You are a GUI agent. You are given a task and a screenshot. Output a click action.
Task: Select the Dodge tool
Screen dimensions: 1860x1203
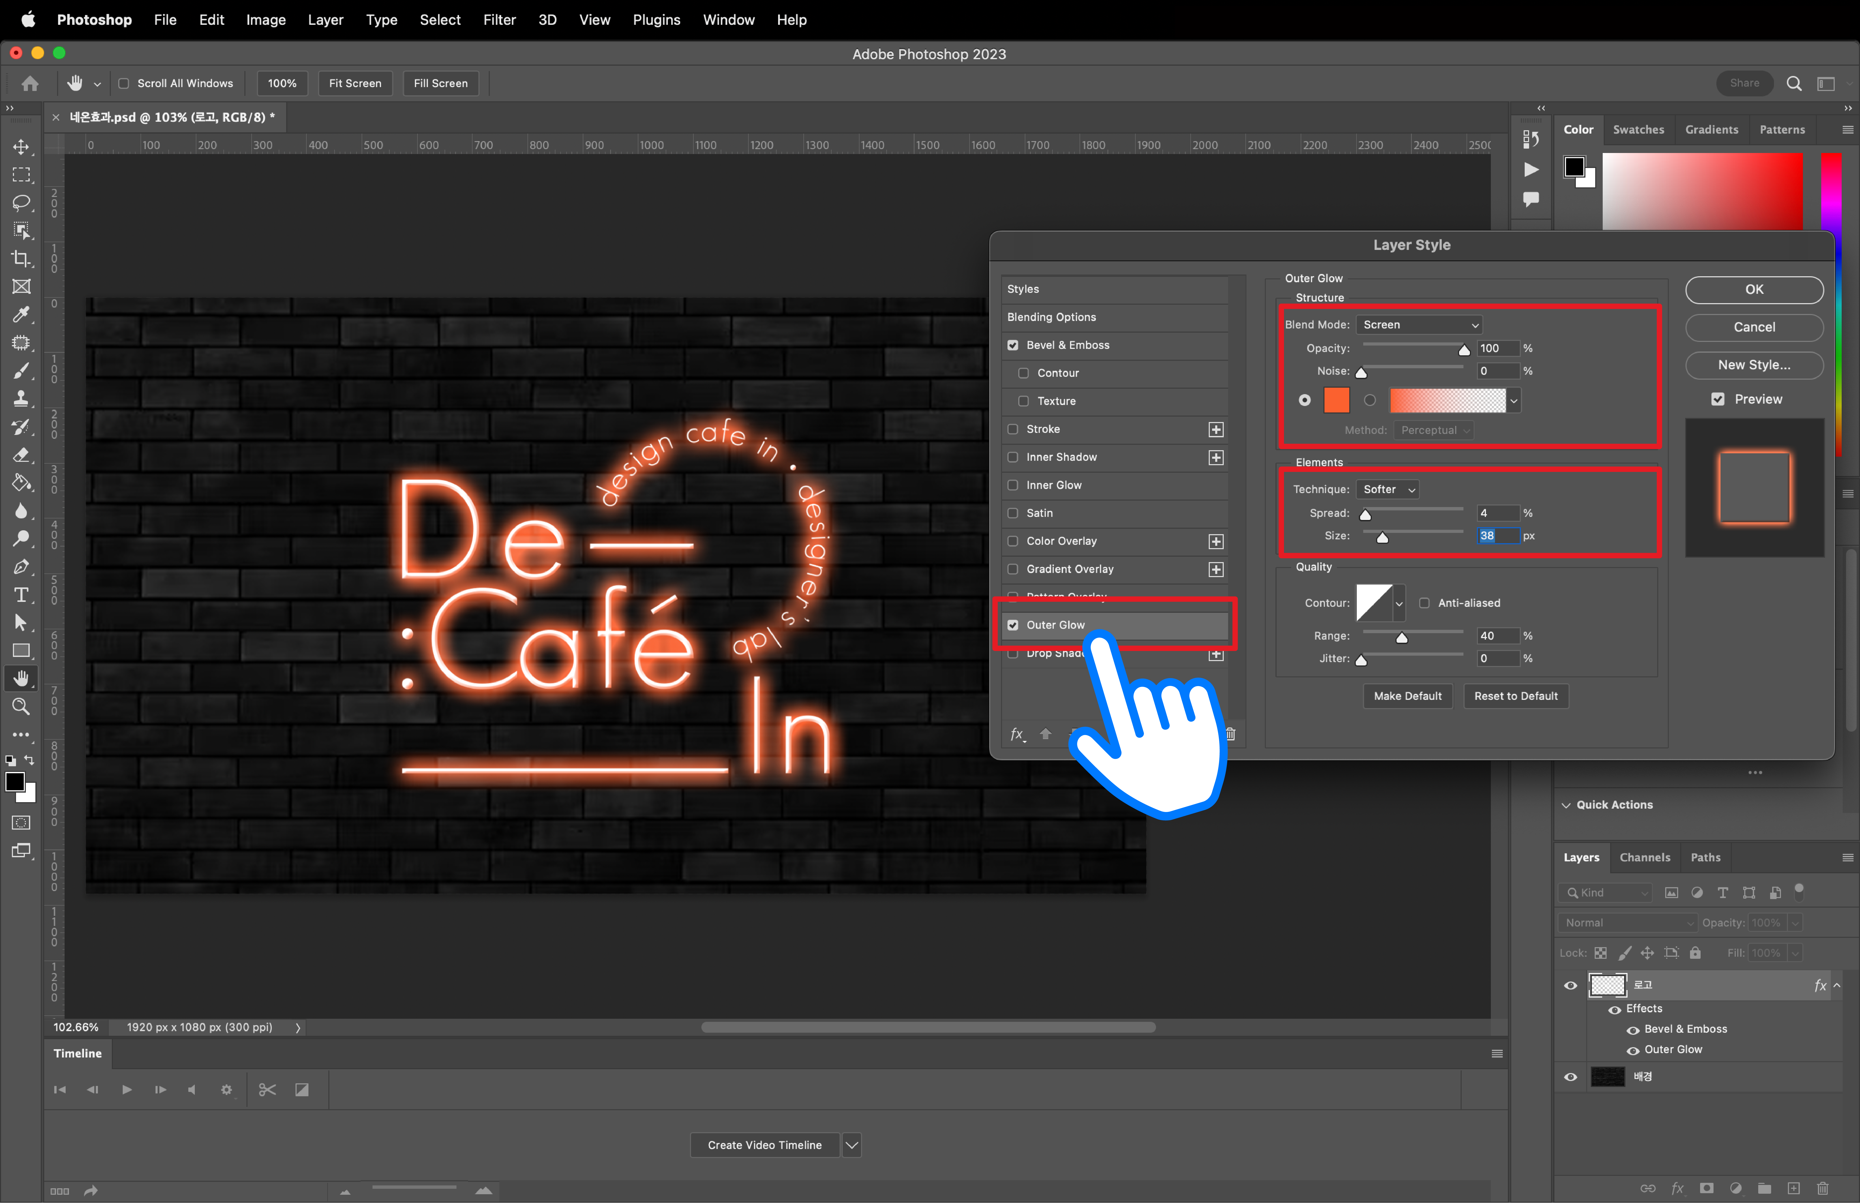point(21,539)
